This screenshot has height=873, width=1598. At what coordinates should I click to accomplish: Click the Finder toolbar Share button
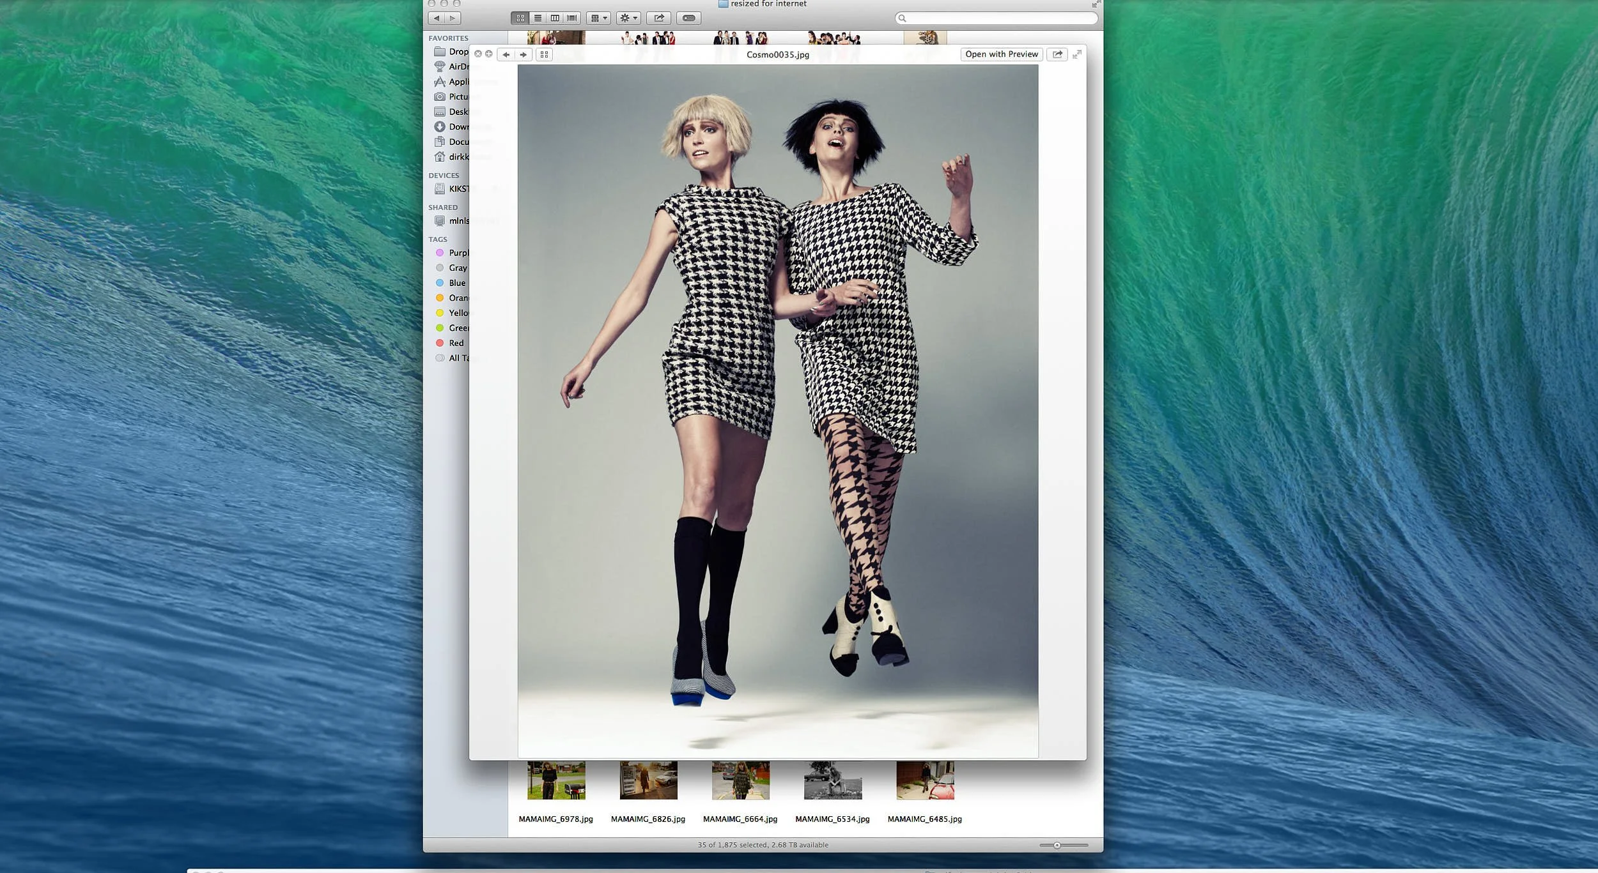(658, 19)
